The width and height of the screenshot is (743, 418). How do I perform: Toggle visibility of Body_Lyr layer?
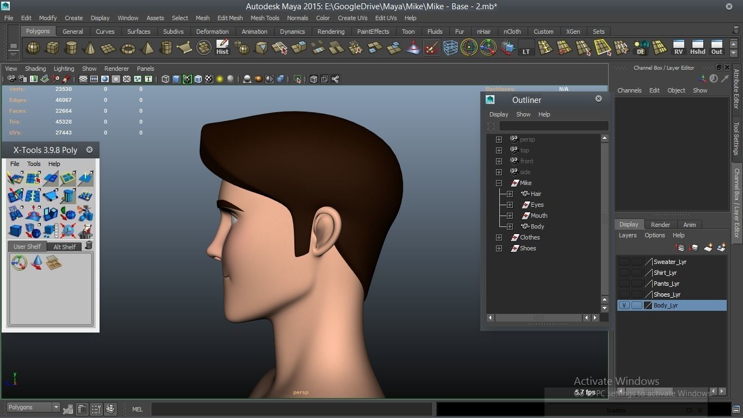tap(624, 305)
